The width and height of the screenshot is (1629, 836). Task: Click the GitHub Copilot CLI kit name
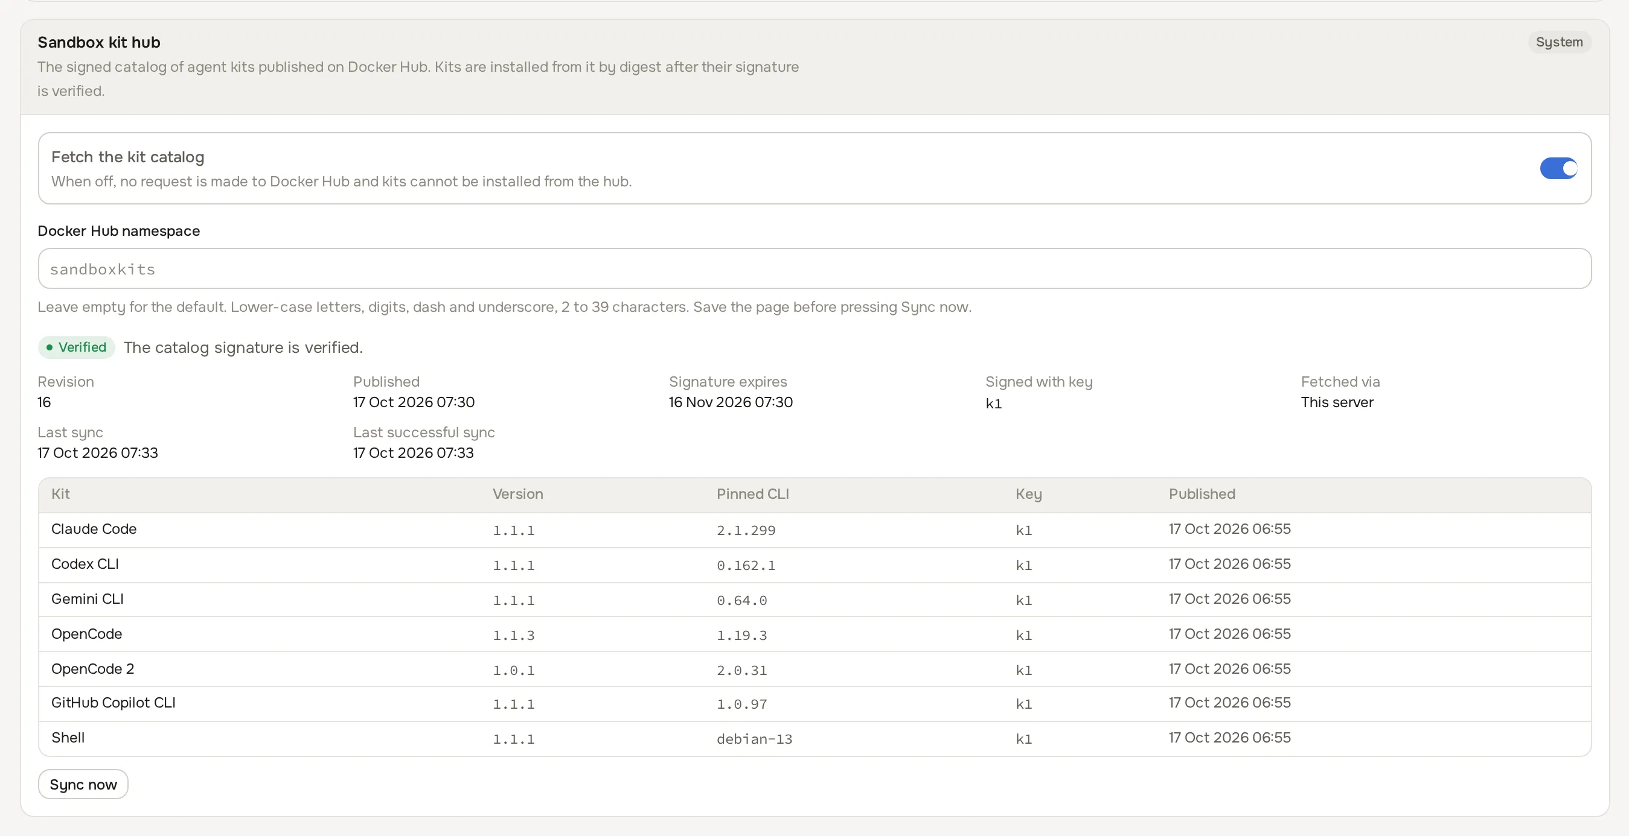point(113,703)
